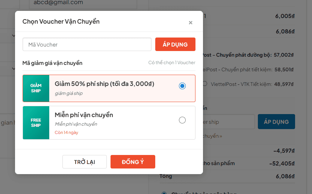
Task: Click the Còn 14 ngày expiry text
Action: tap(67, 132)
